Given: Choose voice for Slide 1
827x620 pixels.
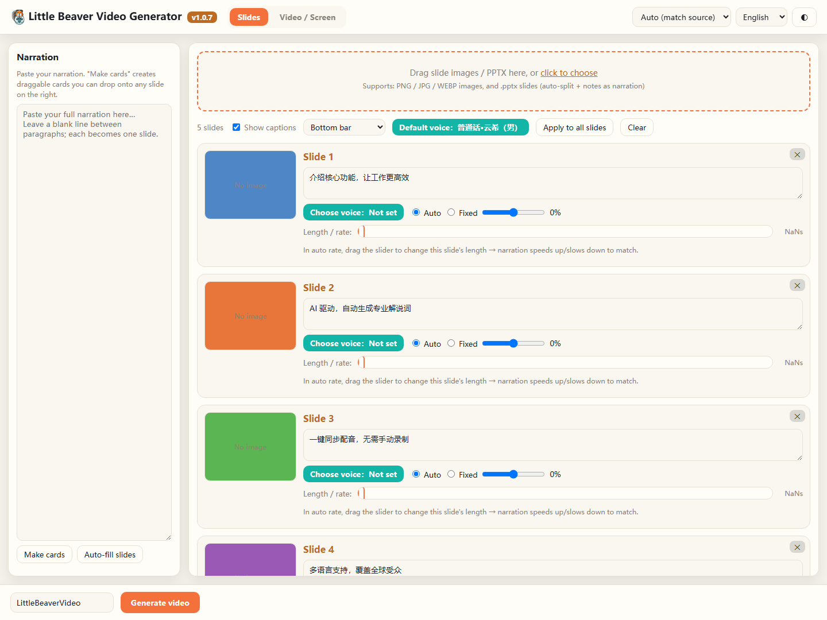Looking at the screenshot, I should 353,212.
